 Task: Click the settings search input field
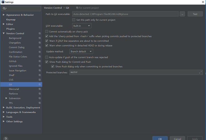[x=21, y=9]
